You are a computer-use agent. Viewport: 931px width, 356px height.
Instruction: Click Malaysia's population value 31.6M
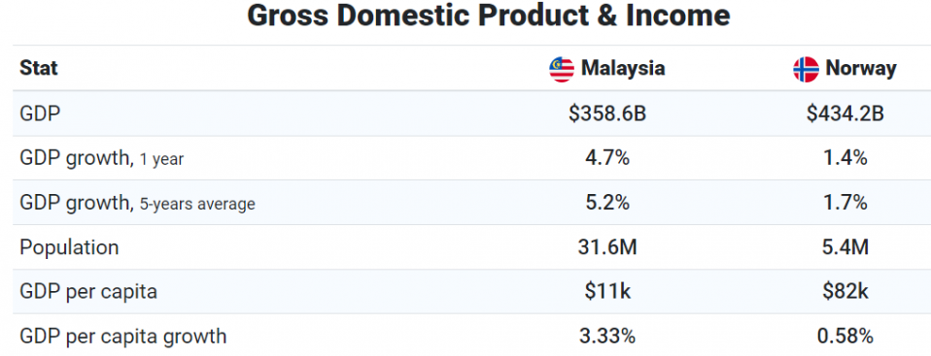(x=606, y=247)
